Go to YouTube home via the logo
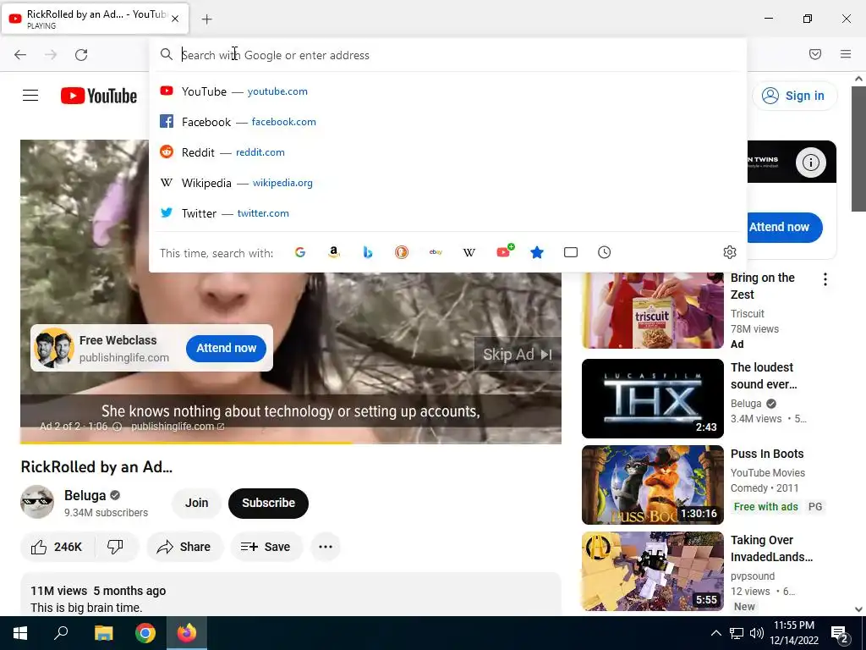 [x=99, y=96]
